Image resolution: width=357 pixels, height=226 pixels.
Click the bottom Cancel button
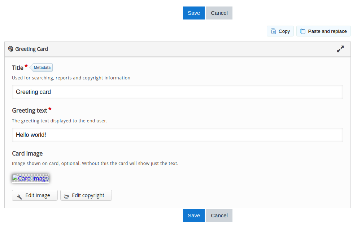tap(219, 216)
